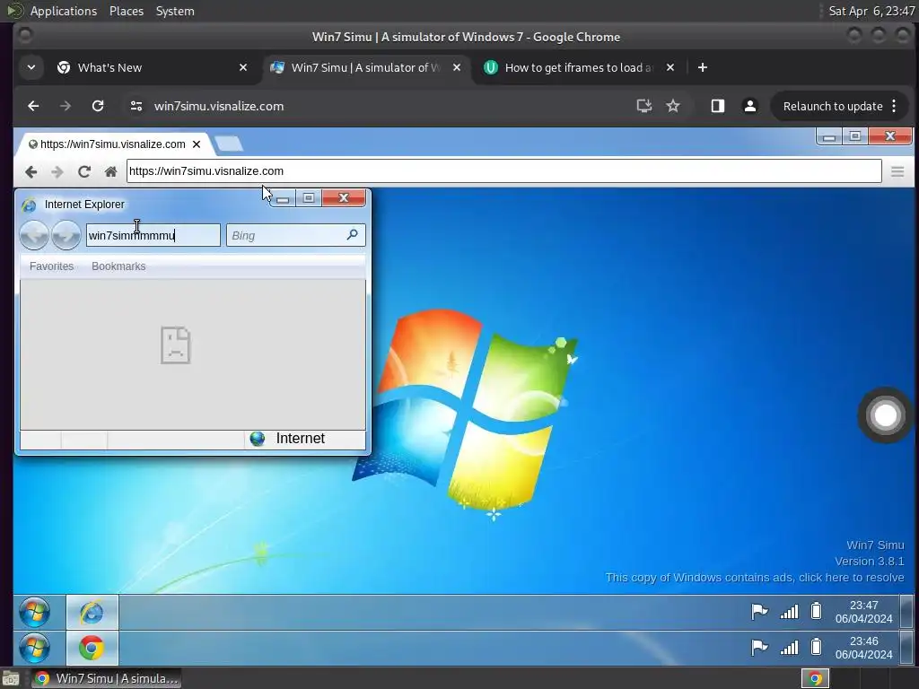Click the simulated browser's reload icon
Screen dimensions: 919x689
coord(84,171)
